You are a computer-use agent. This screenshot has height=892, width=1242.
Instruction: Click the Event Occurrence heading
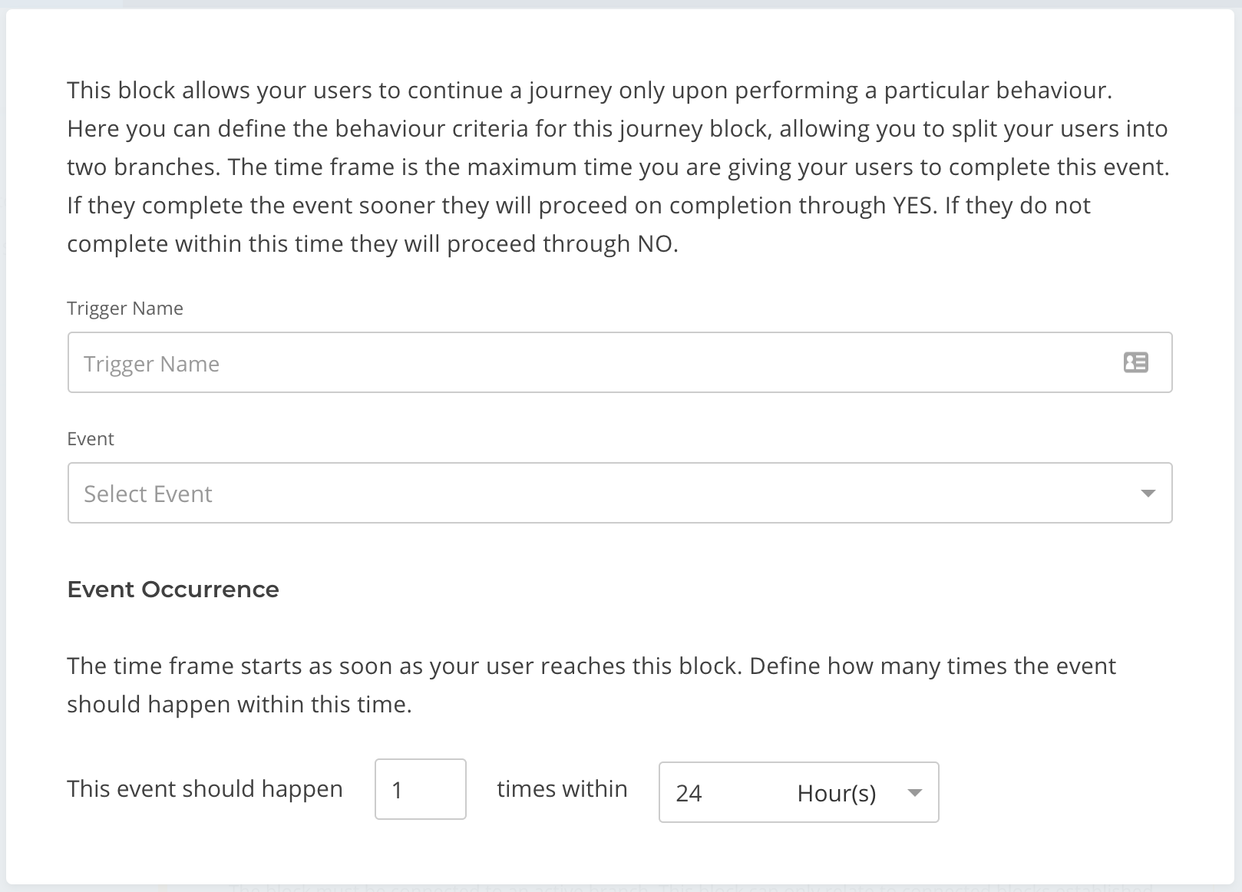(x=173, y=590)
